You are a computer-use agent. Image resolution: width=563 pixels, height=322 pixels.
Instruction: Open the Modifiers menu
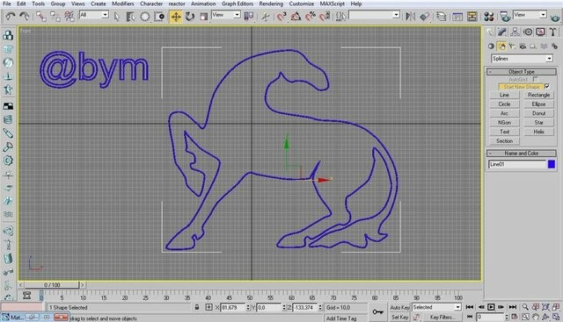tap(123, 4)
